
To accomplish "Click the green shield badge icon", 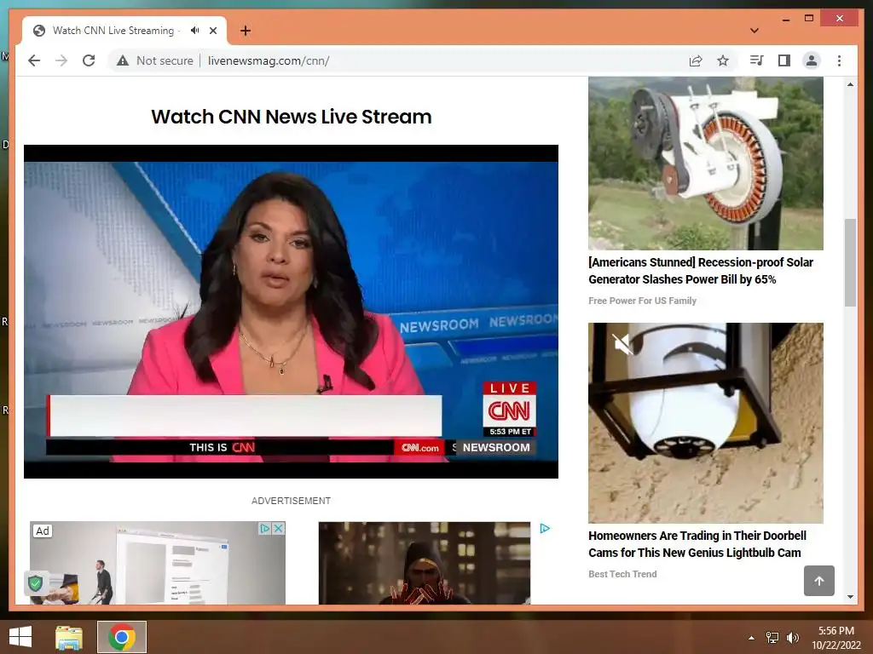I will [x=36, y=582].
